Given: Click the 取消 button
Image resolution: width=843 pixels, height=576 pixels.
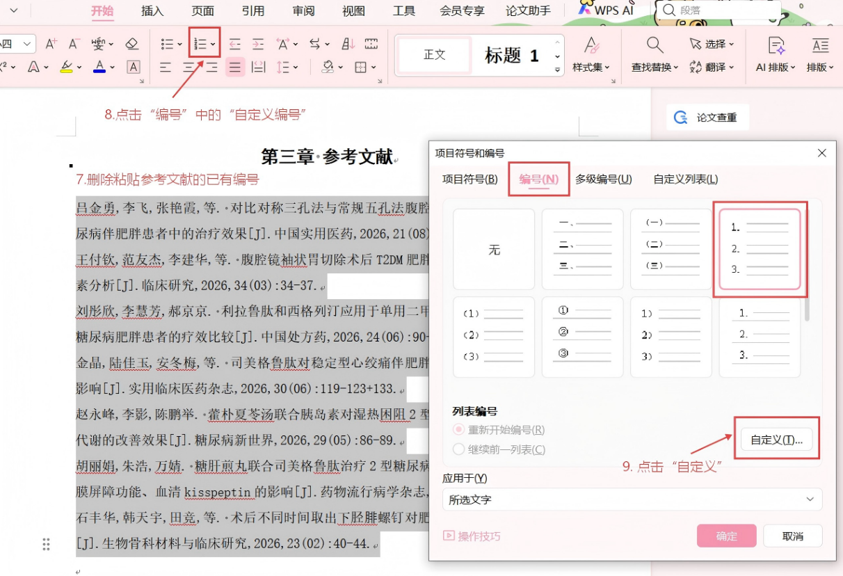Looking at the screenshot, I should (793, 536).
